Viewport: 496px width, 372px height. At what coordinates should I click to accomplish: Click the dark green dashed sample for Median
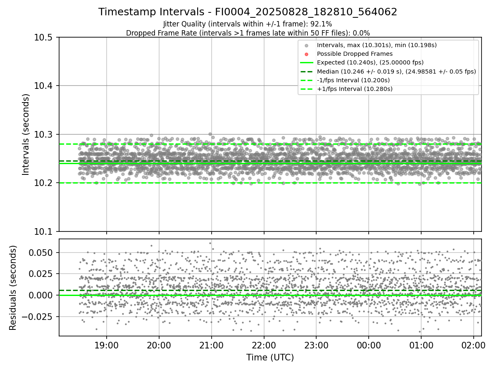(x=306, y=72)
